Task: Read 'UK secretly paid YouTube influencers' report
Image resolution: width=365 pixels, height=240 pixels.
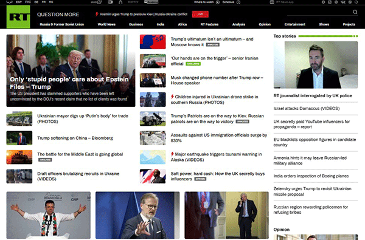Action: (311, 124)
